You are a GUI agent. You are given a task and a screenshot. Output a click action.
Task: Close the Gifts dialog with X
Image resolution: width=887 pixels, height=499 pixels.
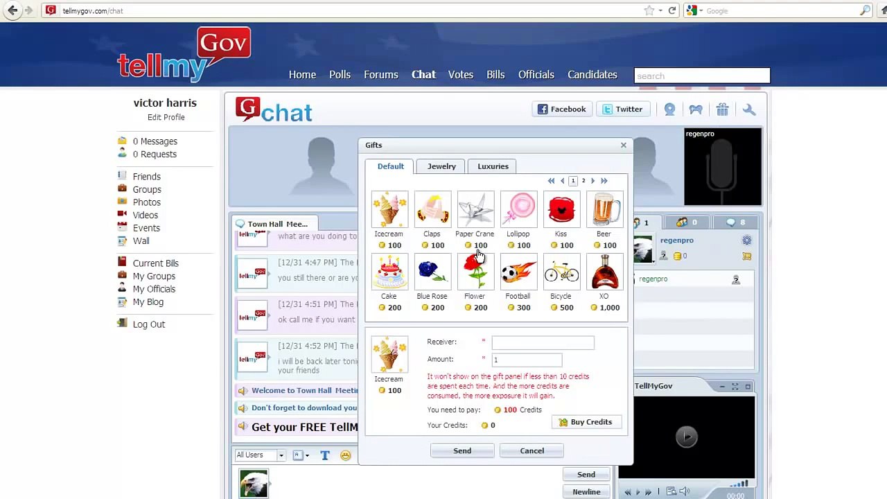click(x=623, y=145)
